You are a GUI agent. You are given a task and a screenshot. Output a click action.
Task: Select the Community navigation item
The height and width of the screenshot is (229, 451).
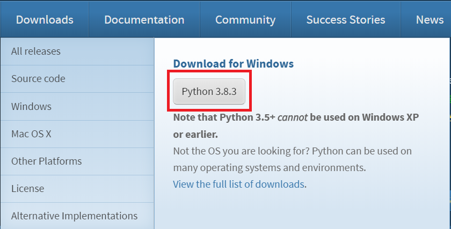tap(245, 20)
